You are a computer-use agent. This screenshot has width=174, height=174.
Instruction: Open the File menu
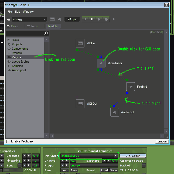10,12
